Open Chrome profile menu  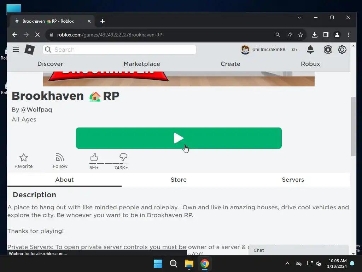(x=337, y=35)
